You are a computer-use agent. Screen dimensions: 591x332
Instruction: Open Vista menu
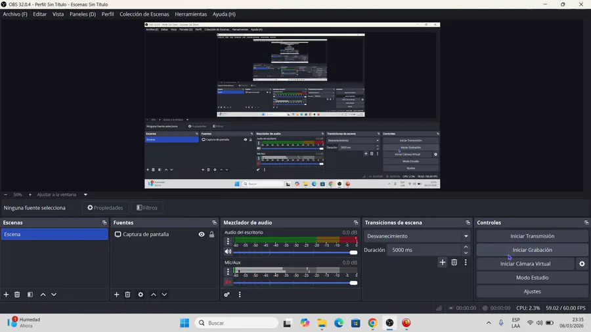[58, 14]
